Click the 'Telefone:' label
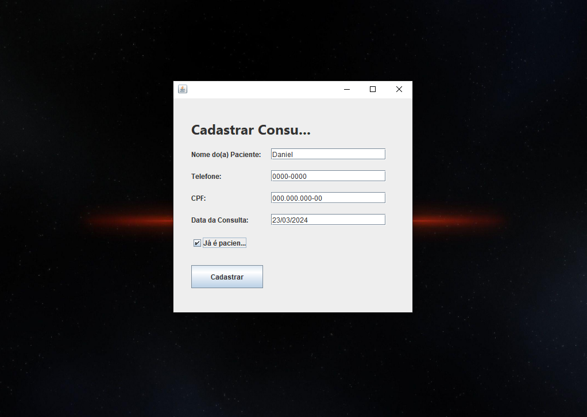 [206, 177]
